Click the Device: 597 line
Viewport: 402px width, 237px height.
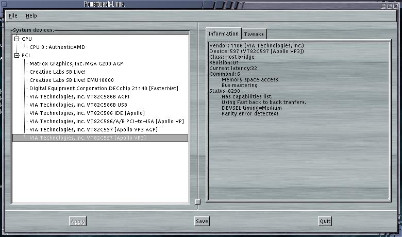(257, 51)
